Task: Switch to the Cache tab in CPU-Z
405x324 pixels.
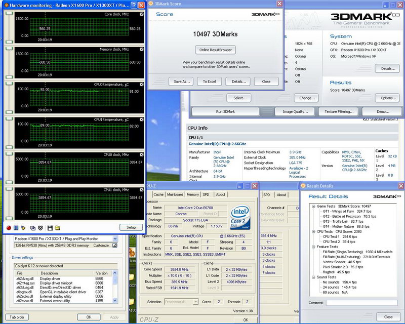Action: tap(158, 194)
